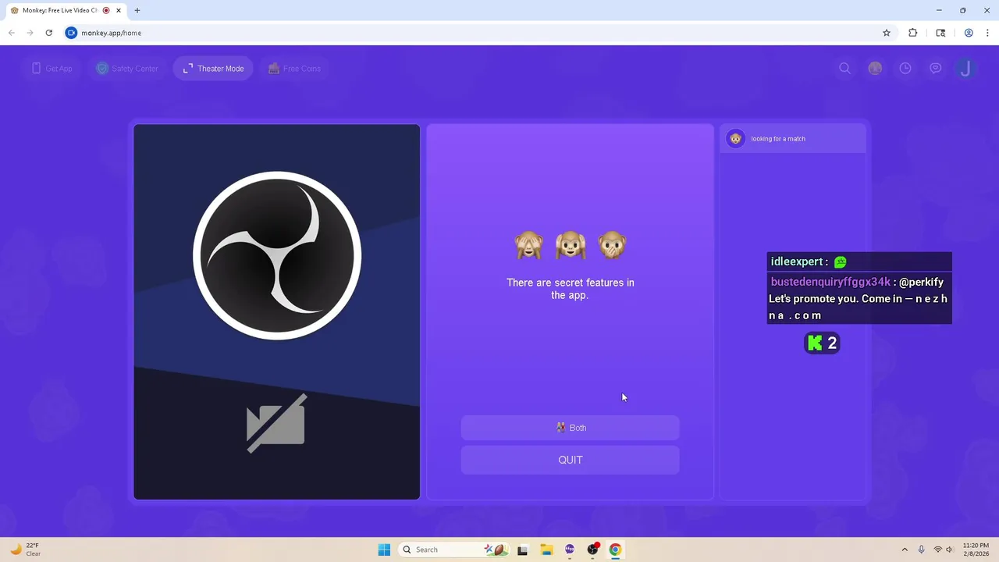
Task: Expand the system tray hidden icons
Action: click(905, 550)
